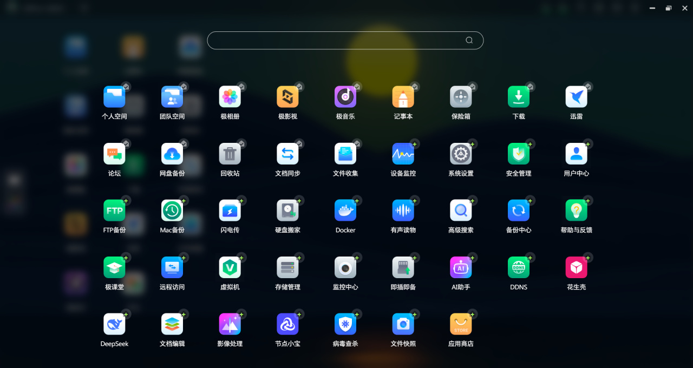
Task: Launch the Docker app
Action: click(345, 211)
